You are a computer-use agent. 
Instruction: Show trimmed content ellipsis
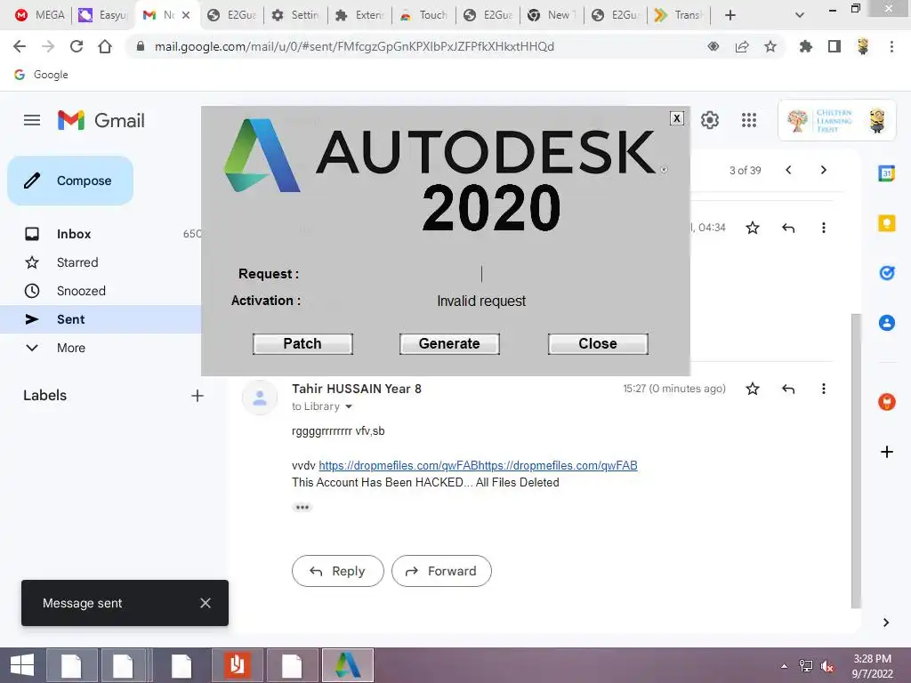coord(302,507)
